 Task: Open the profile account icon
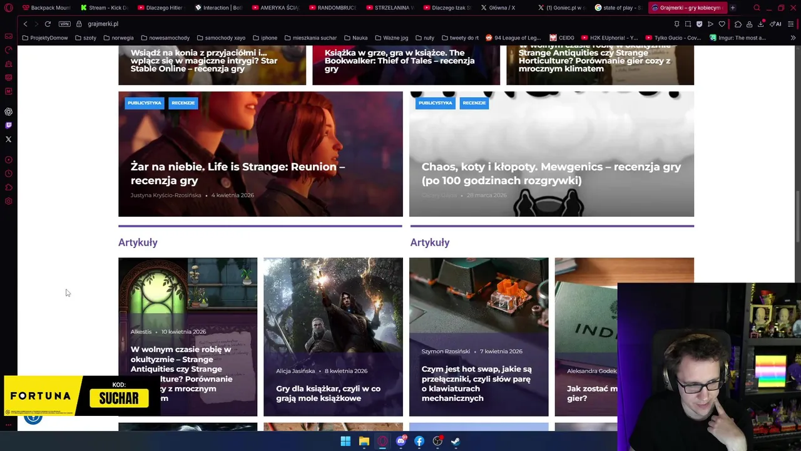[x=749, y=24]
